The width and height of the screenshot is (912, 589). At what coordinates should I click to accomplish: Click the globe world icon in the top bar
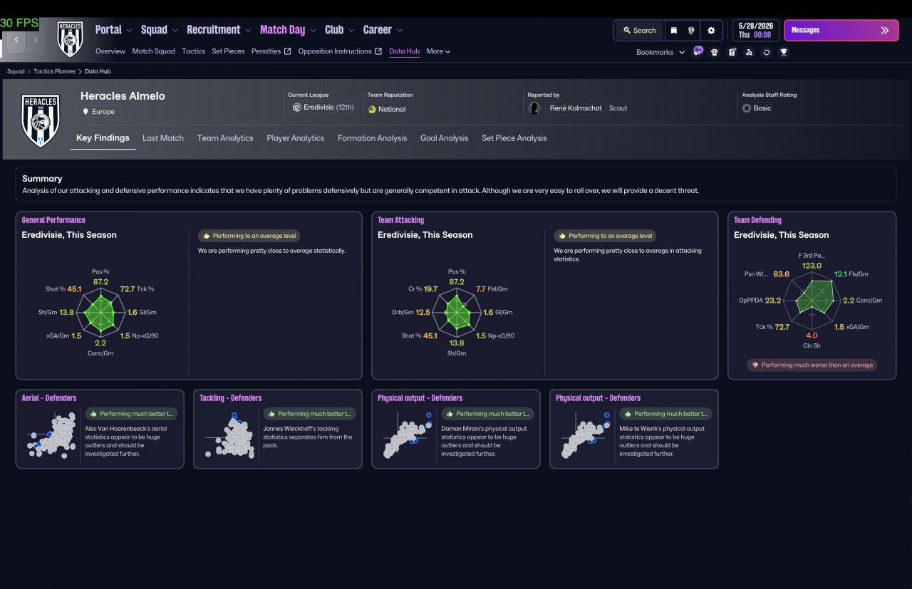(691, 31)
